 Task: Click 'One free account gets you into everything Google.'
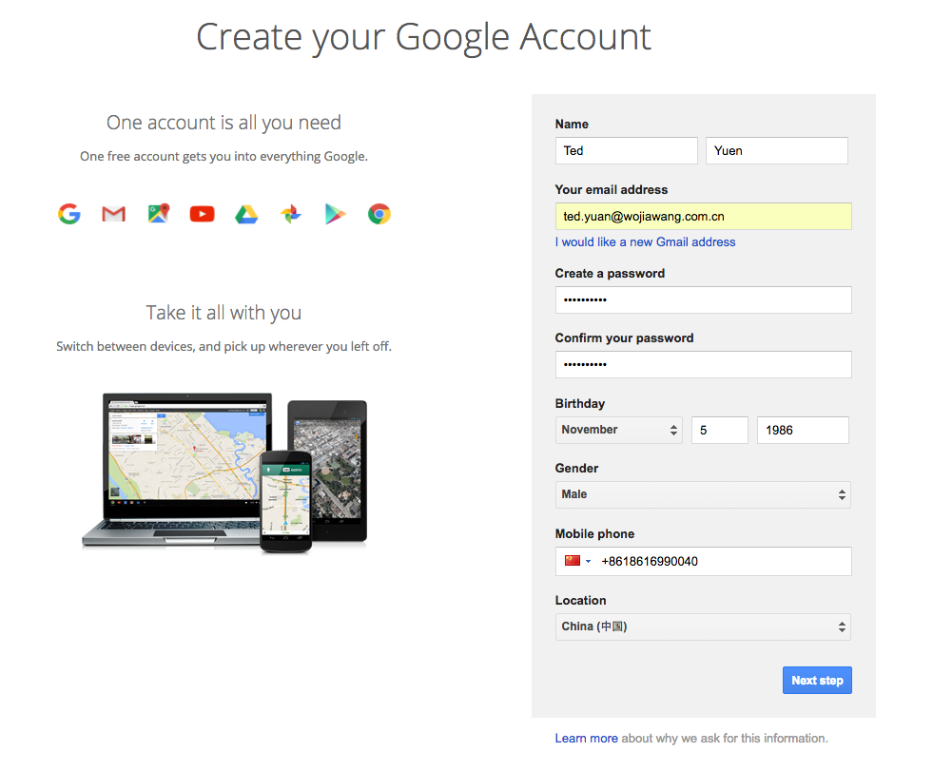(224, 157)
